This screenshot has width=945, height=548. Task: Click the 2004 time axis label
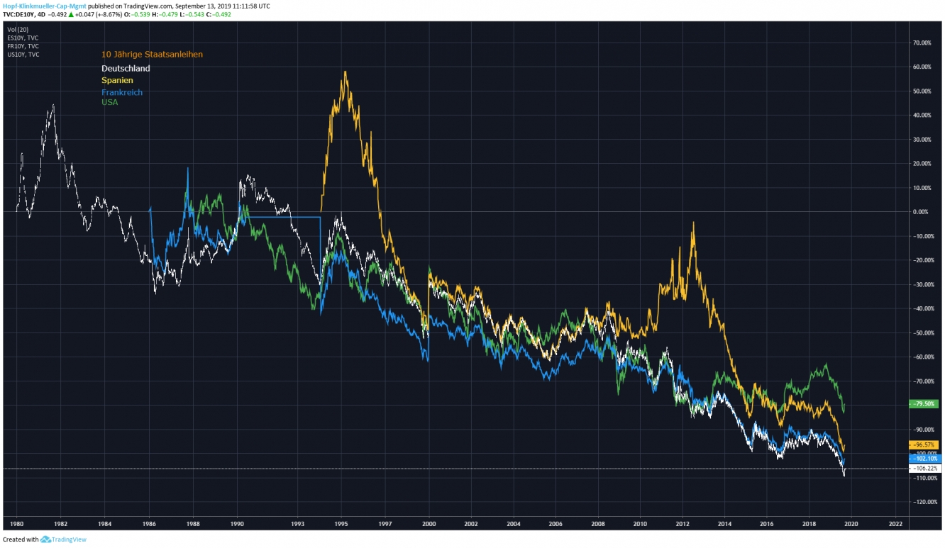[514, 524]
